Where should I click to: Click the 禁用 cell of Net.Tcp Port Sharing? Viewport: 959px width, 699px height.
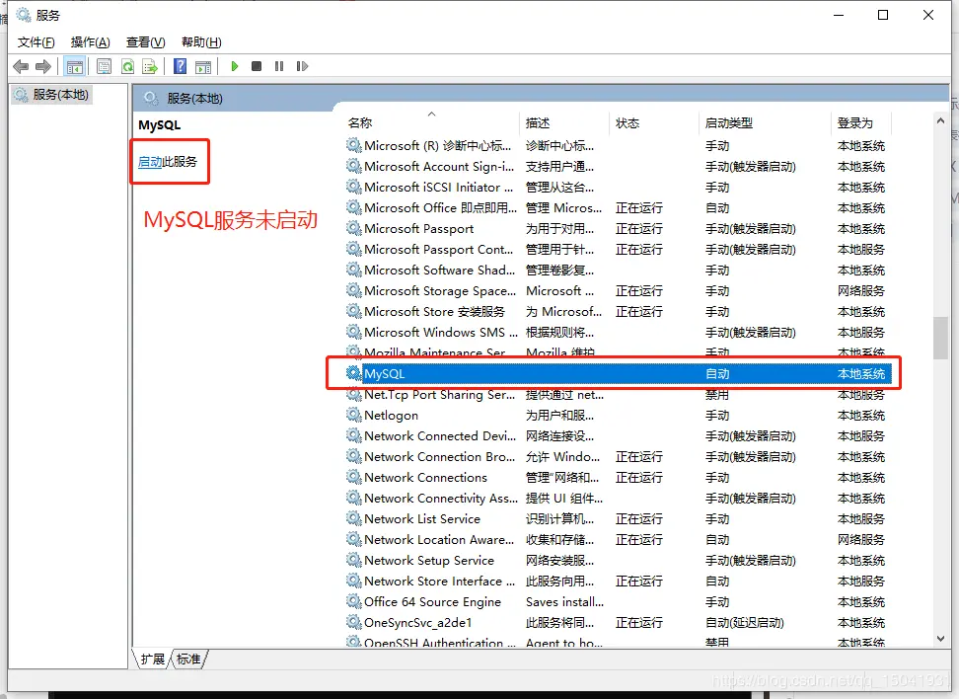[x=717, y=394]
